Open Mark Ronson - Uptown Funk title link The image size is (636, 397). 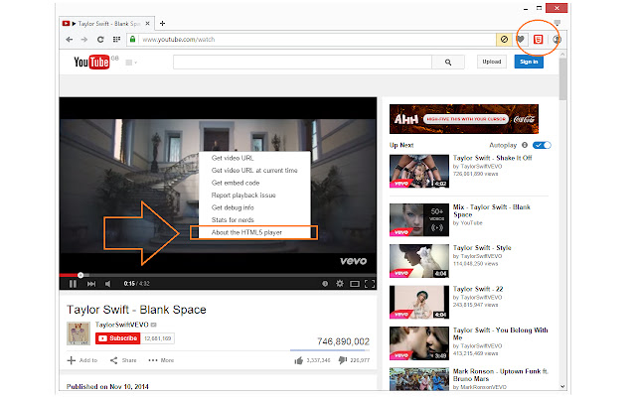(x=501, y=375)
